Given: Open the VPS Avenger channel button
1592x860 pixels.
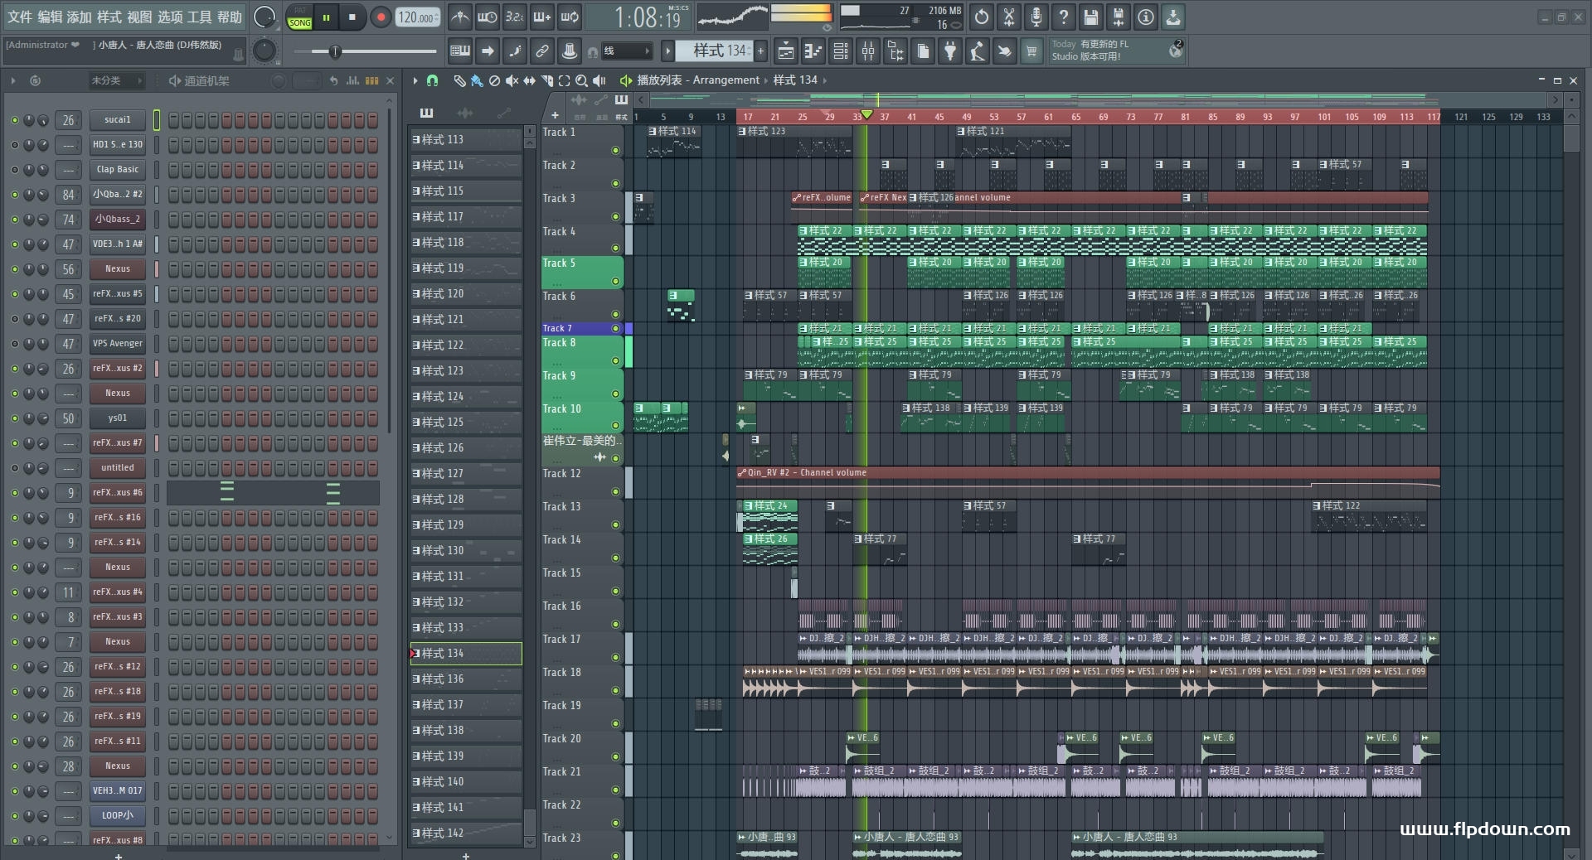Looking at the screenshot, I should 117,344.
